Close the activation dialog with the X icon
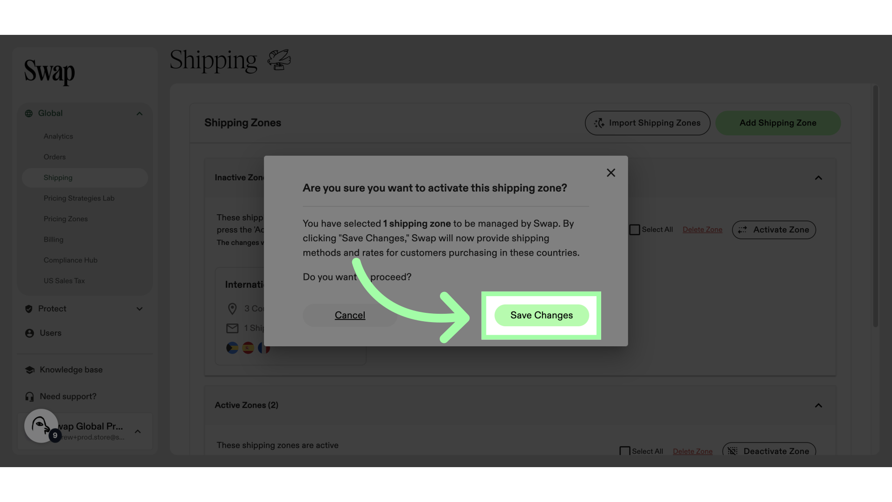Screen dimensions: 892x502 pos(611,173)
